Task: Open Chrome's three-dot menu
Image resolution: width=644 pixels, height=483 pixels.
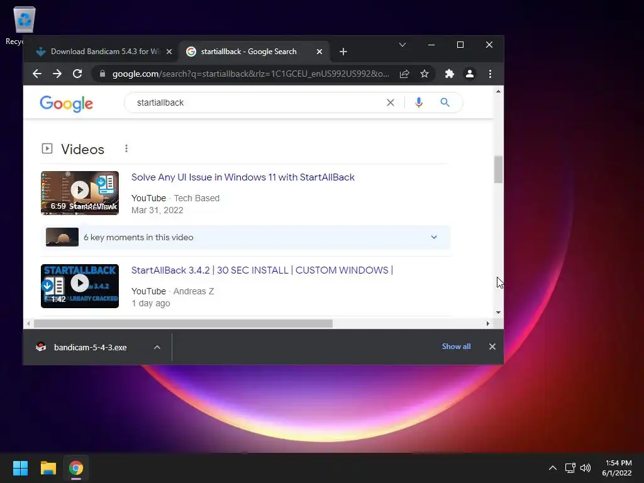Action: click(x=490, y=74)
